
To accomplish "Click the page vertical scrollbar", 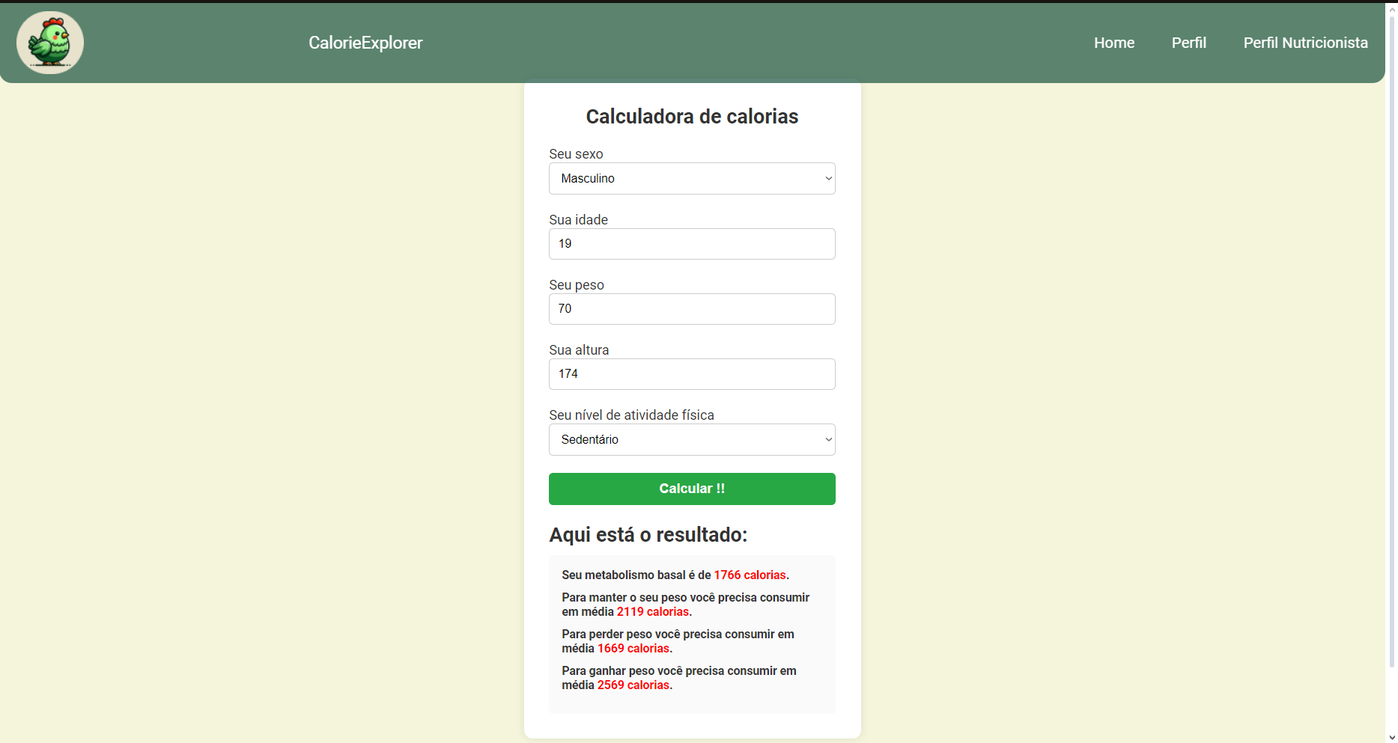I will 1392,340.
